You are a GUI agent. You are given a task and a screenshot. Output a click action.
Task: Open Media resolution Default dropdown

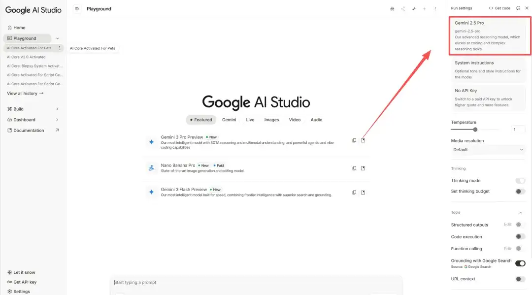(488, 150)
